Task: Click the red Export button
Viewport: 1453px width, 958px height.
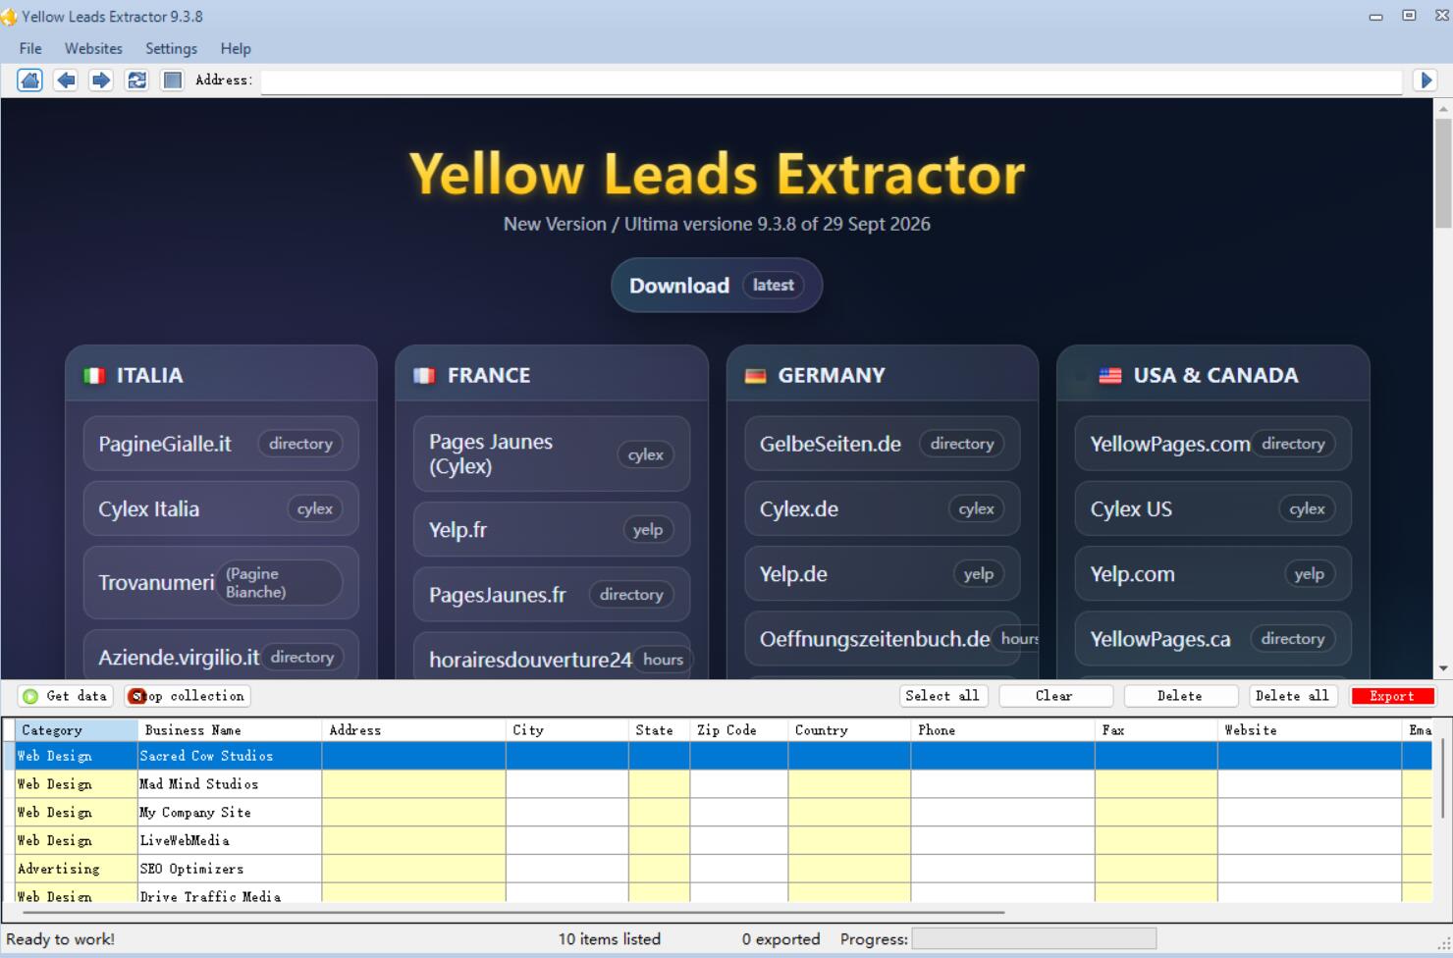Action: click(x=1392, y=696)
